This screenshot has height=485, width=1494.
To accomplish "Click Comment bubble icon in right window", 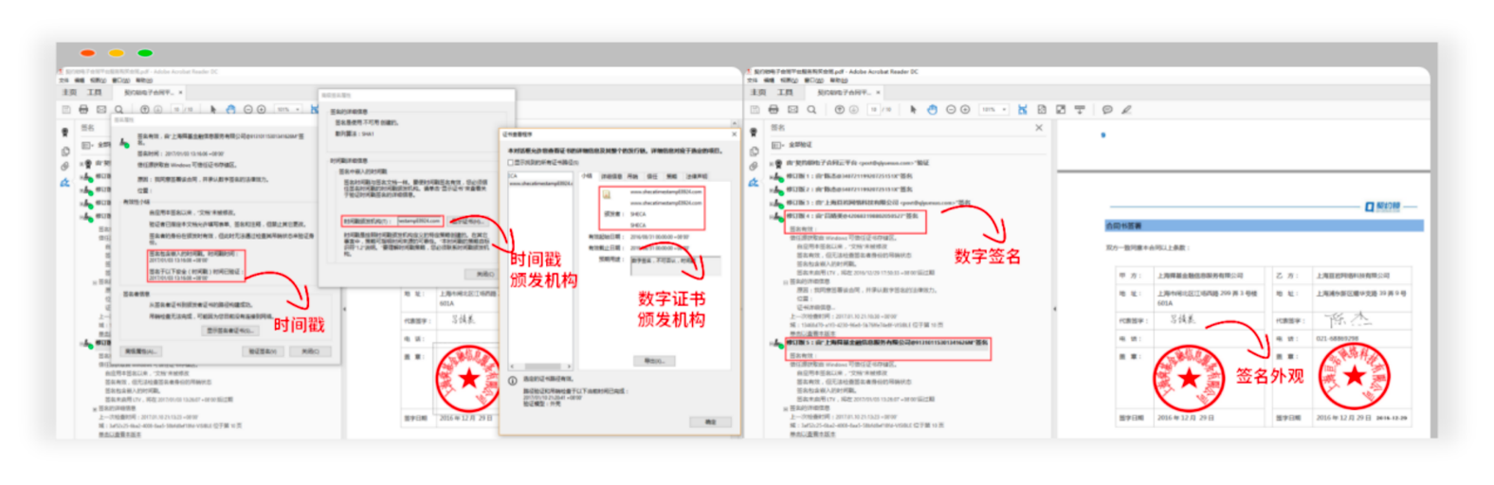I will [x=1107, y=110].
